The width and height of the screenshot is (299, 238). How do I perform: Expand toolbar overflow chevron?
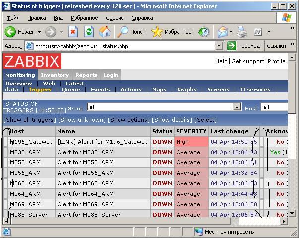292,28
